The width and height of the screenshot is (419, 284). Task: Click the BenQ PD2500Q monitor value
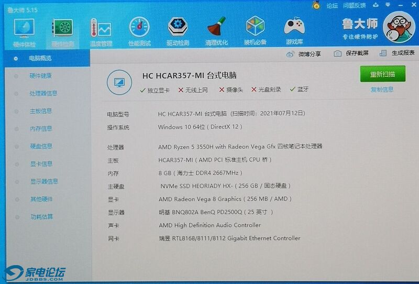tap(216, 212)
